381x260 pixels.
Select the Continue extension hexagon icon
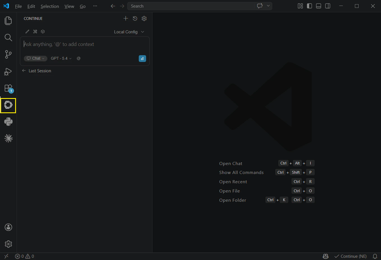[x=8, y=105]
